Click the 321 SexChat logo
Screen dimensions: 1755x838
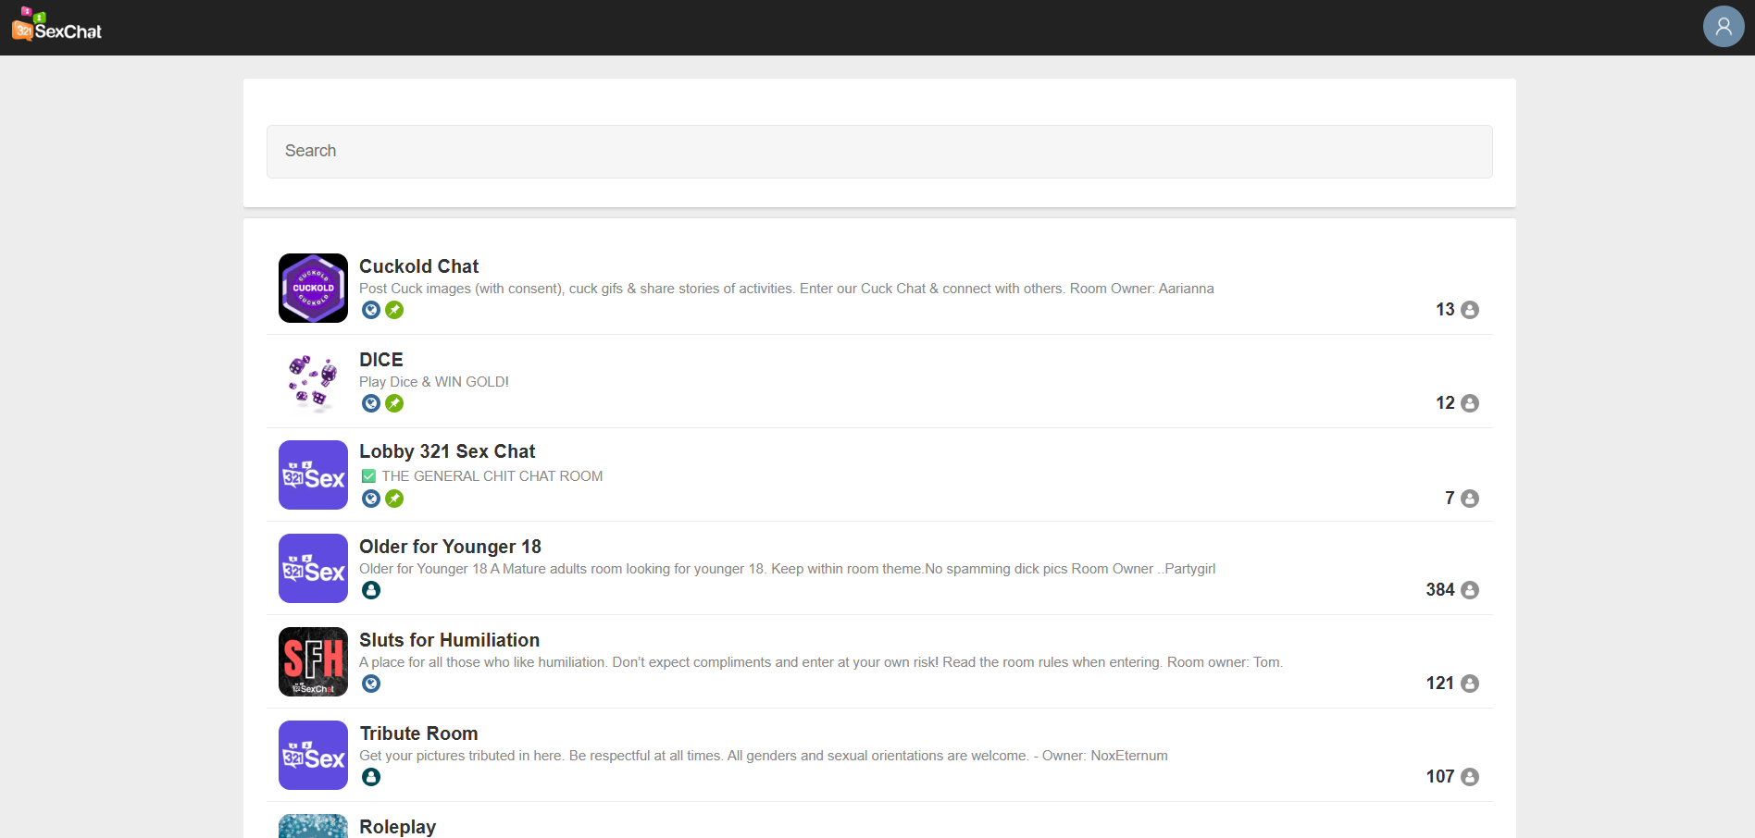pos(57,27)
